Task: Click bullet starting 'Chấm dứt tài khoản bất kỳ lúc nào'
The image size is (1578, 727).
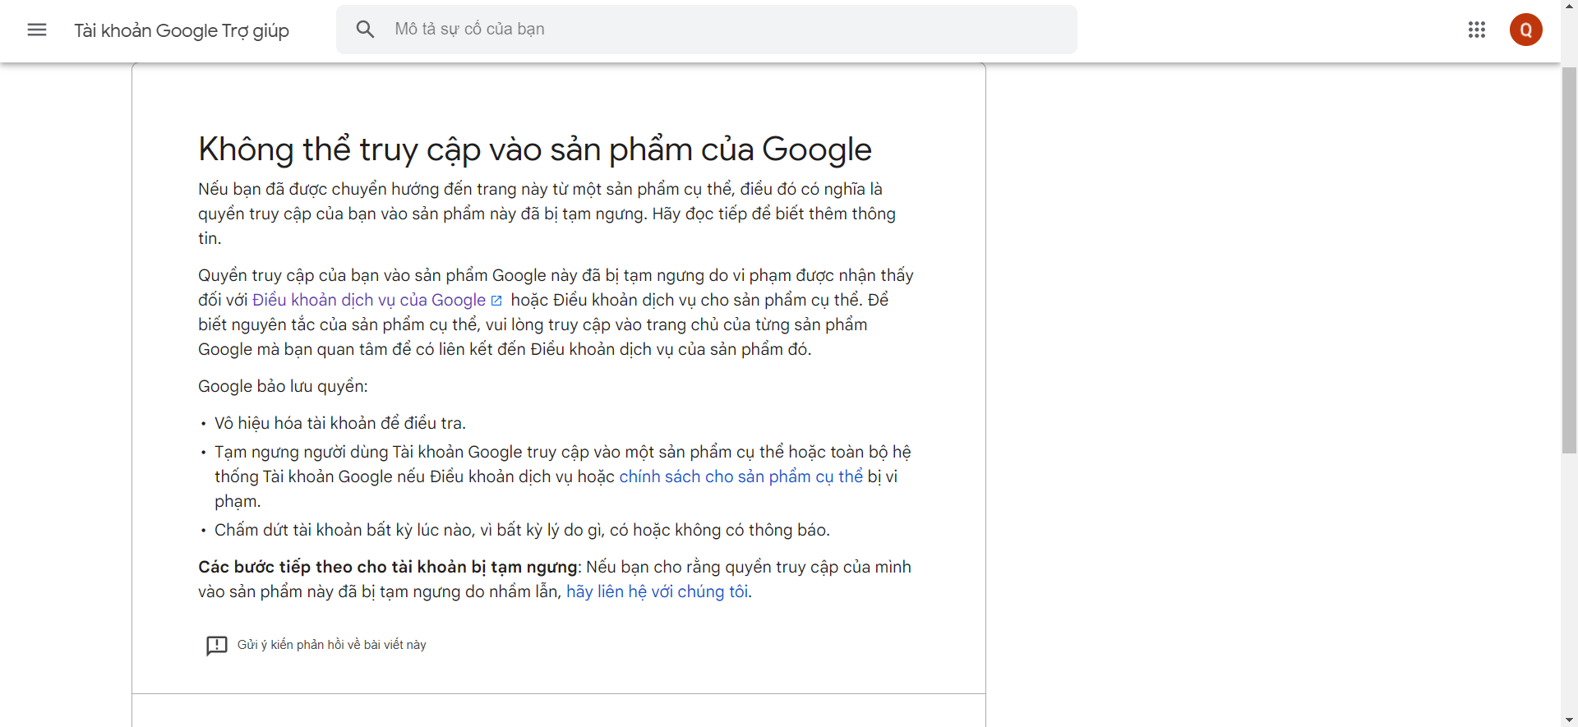Action: click(522, 530)
